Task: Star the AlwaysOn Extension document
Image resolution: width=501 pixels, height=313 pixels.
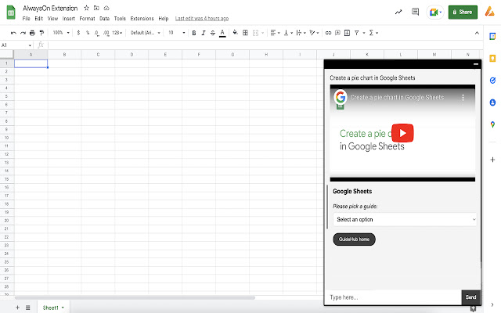Action: 86,8
